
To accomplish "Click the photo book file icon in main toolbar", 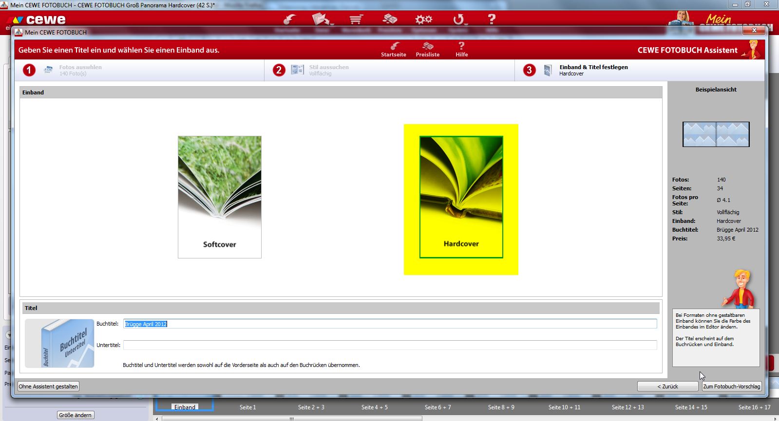I will pos(322,19).
